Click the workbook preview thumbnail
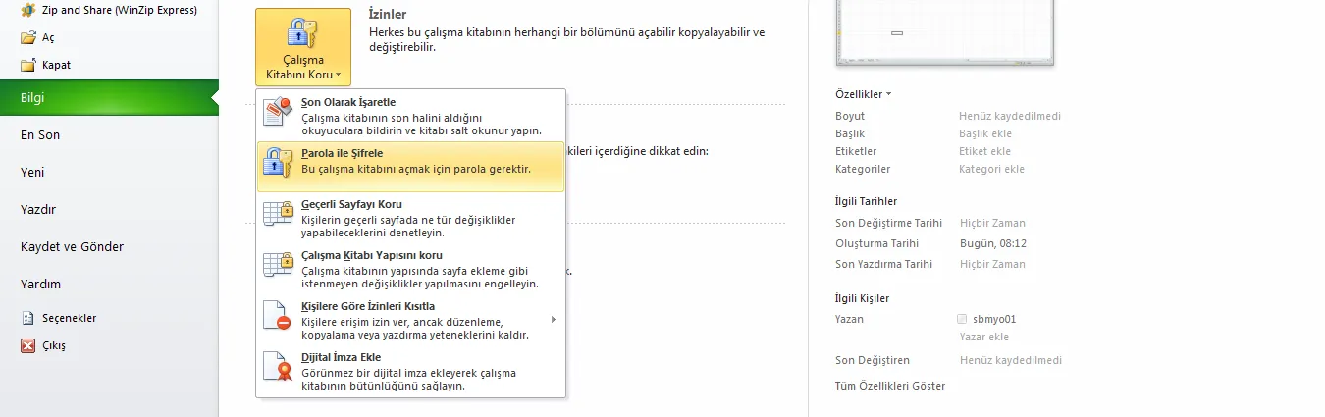 pos(944,32)
